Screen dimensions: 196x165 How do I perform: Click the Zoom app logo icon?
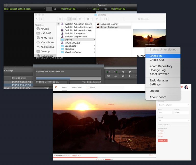(x=56, y=87)
